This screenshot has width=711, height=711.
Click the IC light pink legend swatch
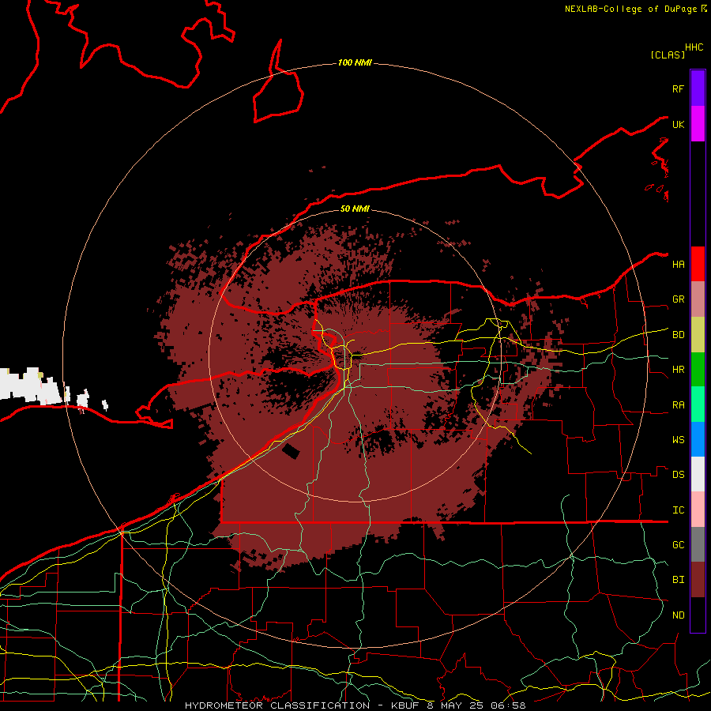tap(698, 510)
